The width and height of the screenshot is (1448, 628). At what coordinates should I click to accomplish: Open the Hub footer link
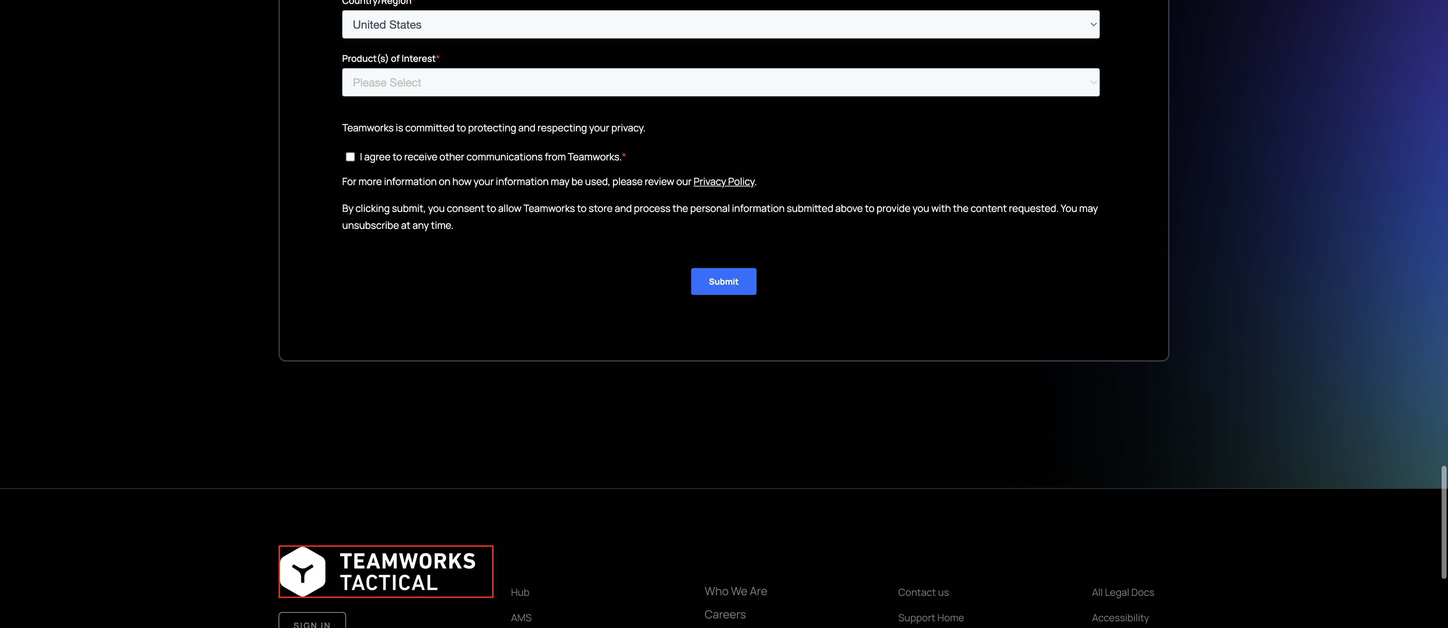(x=520, y=592)
